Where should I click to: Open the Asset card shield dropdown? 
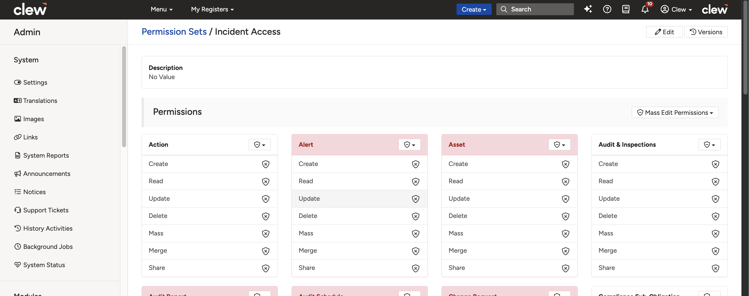(559, 145)
